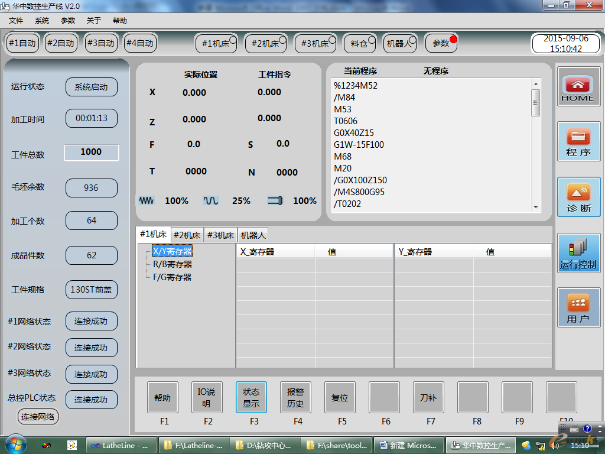Open the 系统 menu
The height and width of the screenshot is (454, 605).
[x=42, y=21]
